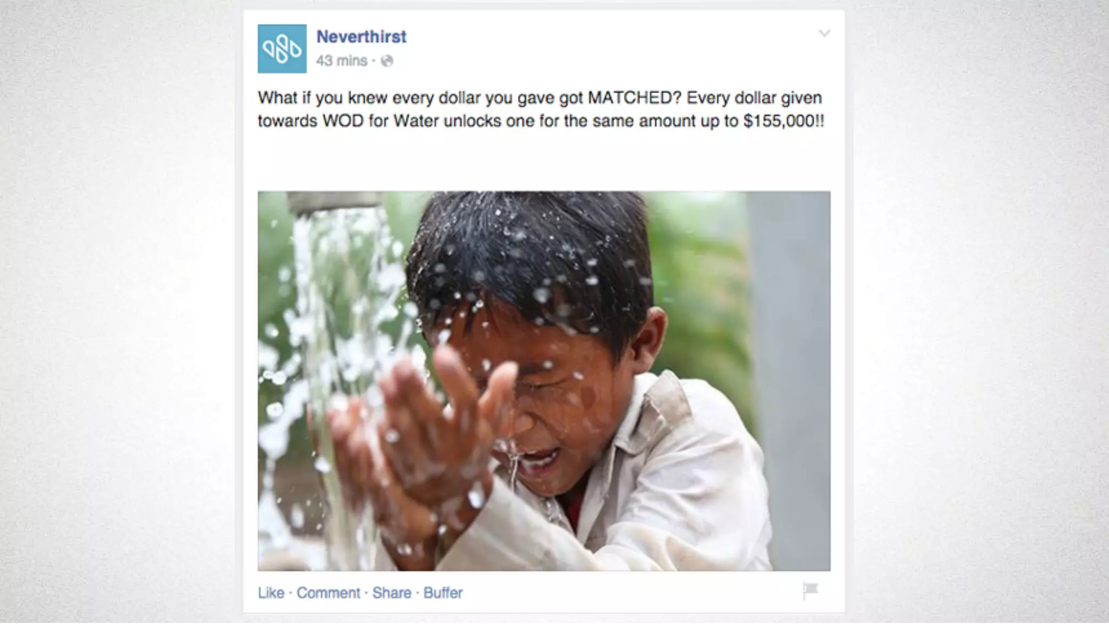
Task: Open the photo of the boy washing his face
Action: 544,381
